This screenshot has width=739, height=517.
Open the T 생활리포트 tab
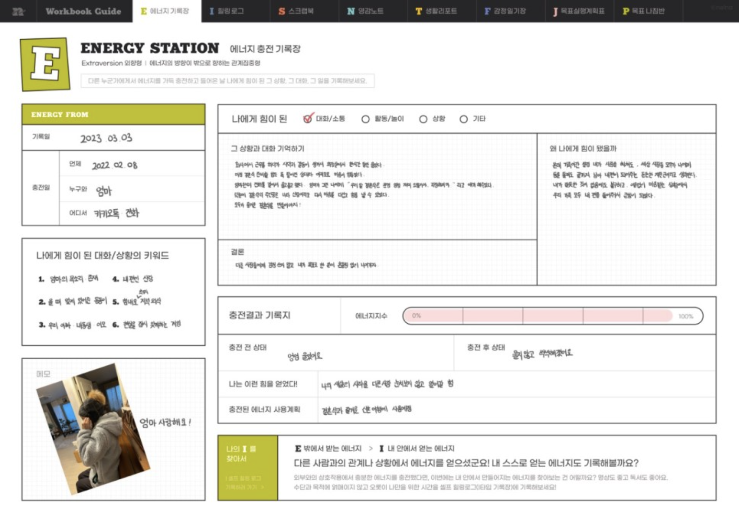[x=442, y=11]
